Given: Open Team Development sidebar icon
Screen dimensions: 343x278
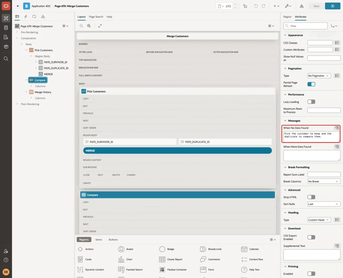Looking at the screenshot, I should point(6,37).
